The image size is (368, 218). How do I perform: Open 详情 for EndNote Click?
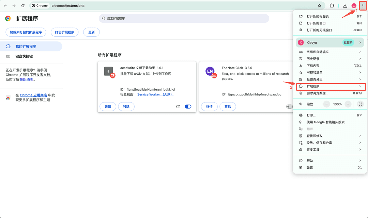209,107
